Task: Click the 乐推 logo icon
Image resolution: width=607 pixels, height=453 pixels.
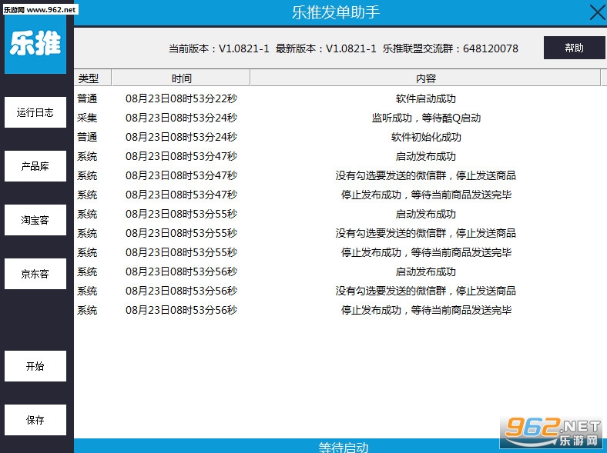Action: tap(35, 43)
